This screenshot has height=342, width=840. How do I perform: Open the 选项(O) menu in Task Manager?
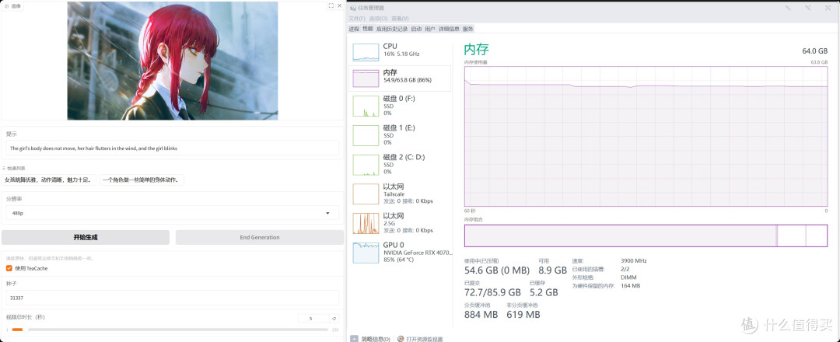click(x=378, y=19)
